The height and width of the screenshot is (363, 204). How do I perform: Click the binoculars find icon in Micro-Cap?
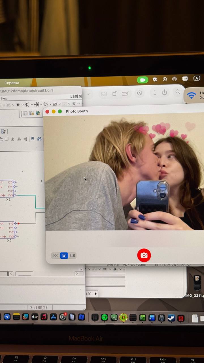pos(39,139)
